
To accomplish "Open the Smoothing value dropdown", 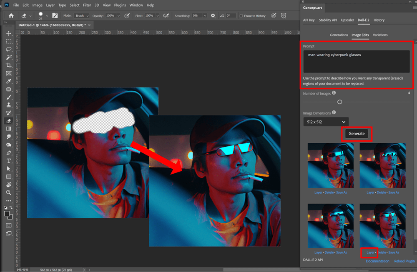I will [x=205, y=16].
